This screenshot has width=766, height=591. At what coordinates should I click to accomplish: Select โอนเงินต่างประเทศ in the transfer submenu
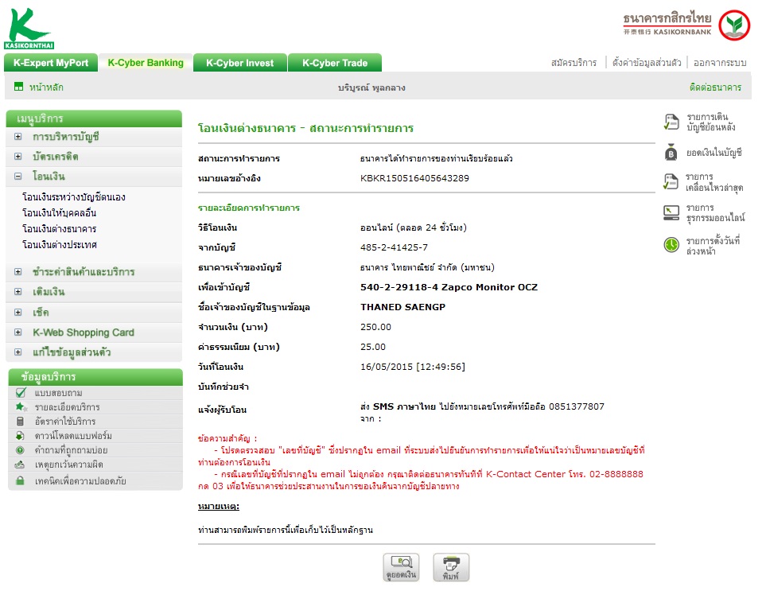click(60, 245)
